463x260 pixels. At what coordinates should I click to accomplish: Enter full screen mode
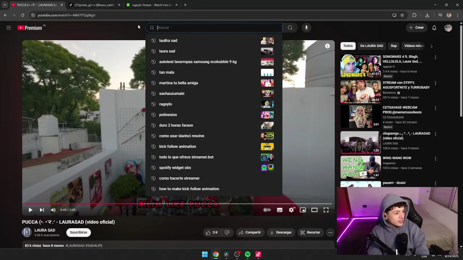pos(326,210)
